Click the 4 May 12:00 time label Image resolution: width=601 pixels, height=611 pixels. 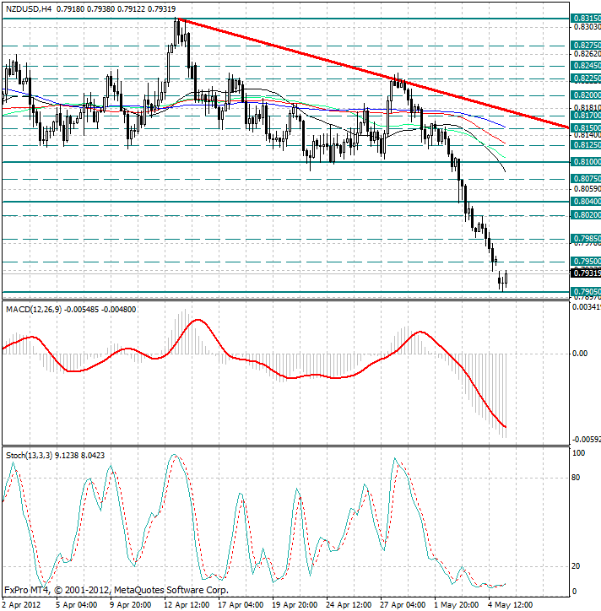(510, 605)
